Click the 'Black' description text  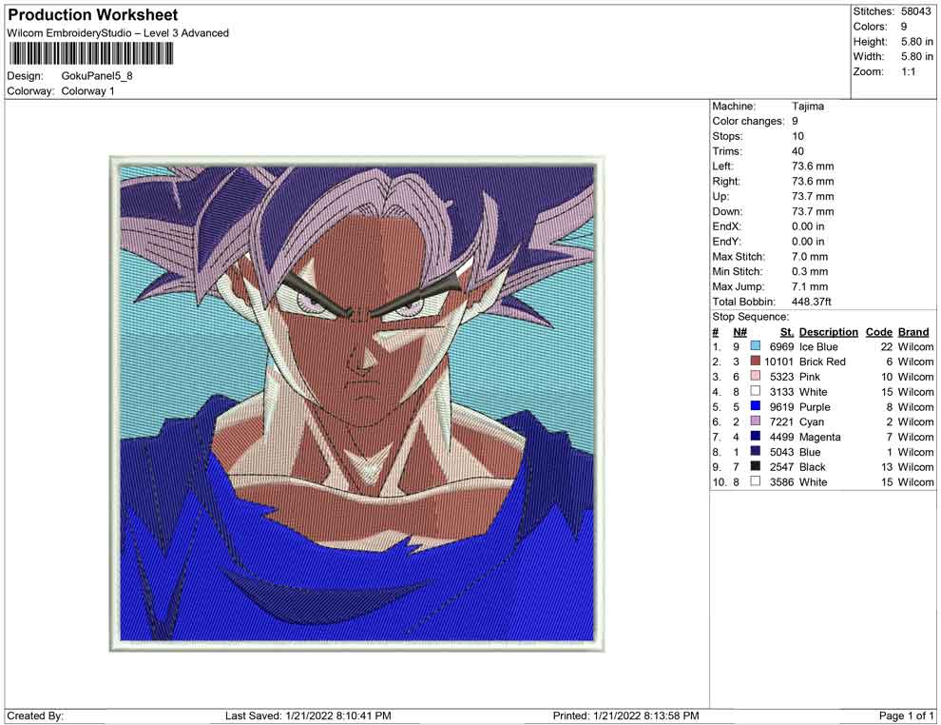(813, 467)
